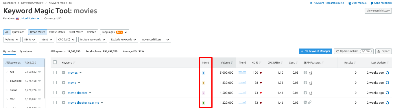Expand the Advanced filters dropdown
Viewport: 395px width, 108px height.
pos(156,40)
